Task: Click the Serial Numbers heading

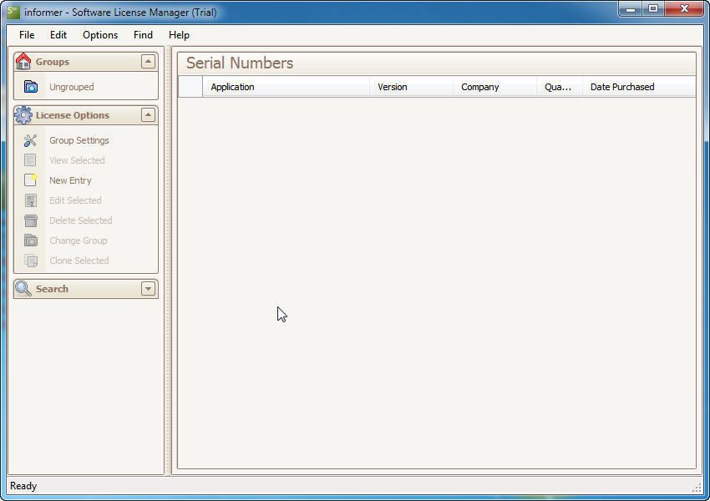Action: (240, 63)
